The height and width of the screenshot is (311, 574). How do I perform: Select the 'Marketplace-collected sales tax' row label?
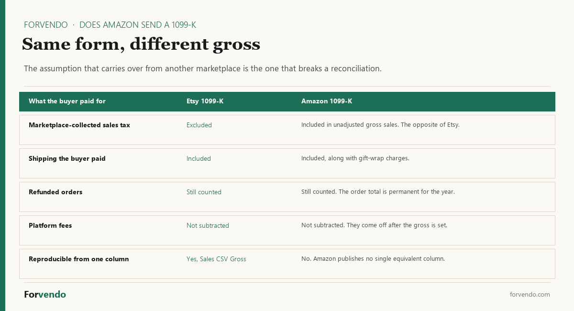point(79,125)
